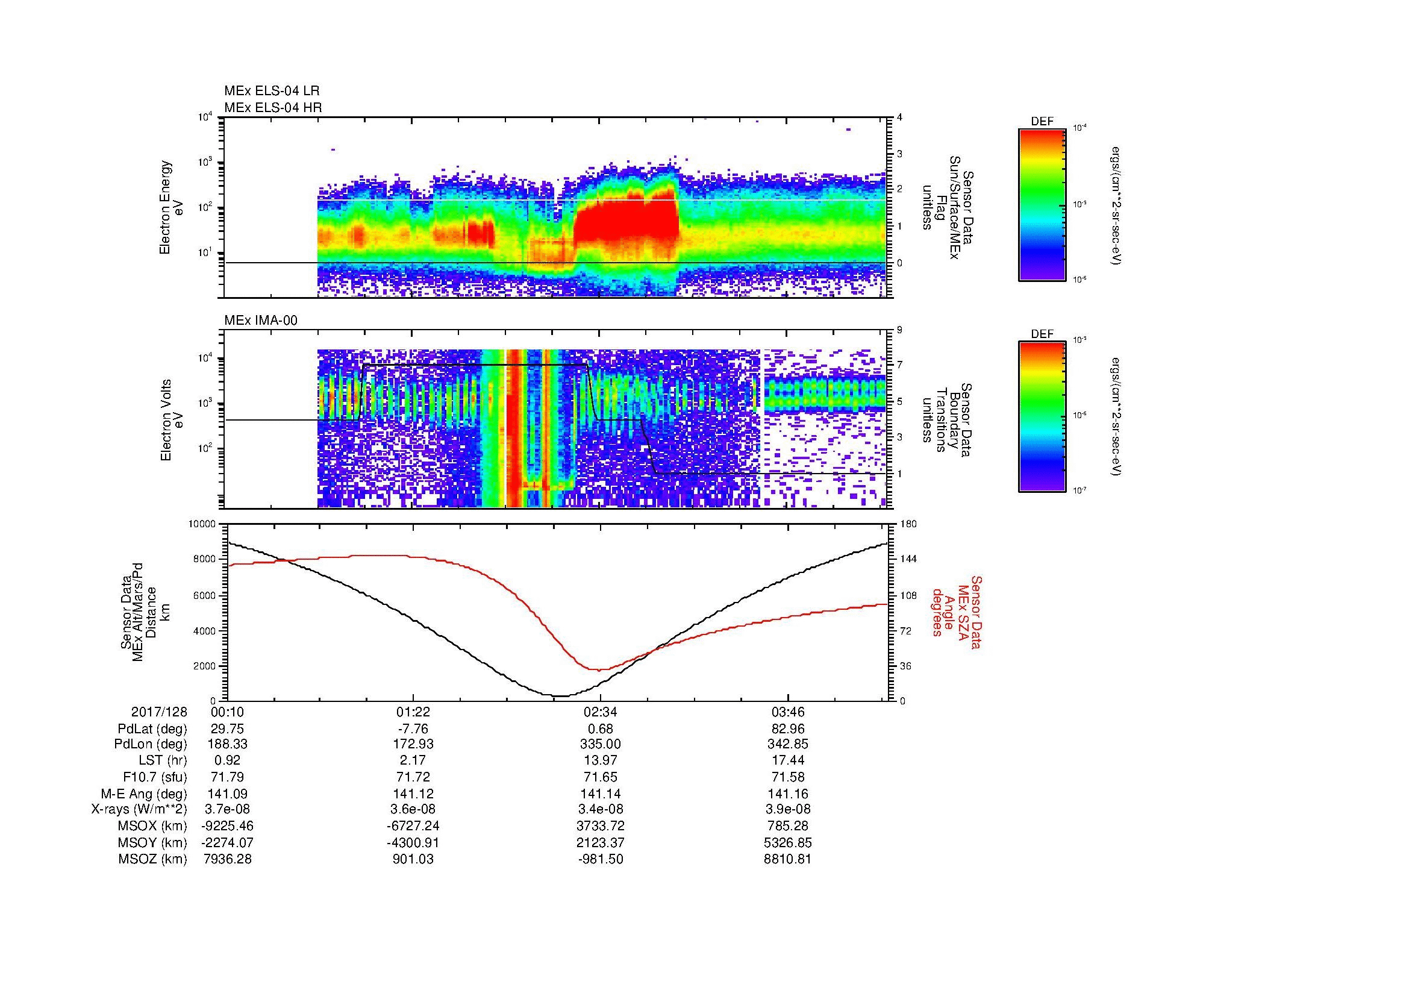Viewport: 1409px width, 996px height.
Task: Click the time tick '02:34'
Action: [600, 712]
